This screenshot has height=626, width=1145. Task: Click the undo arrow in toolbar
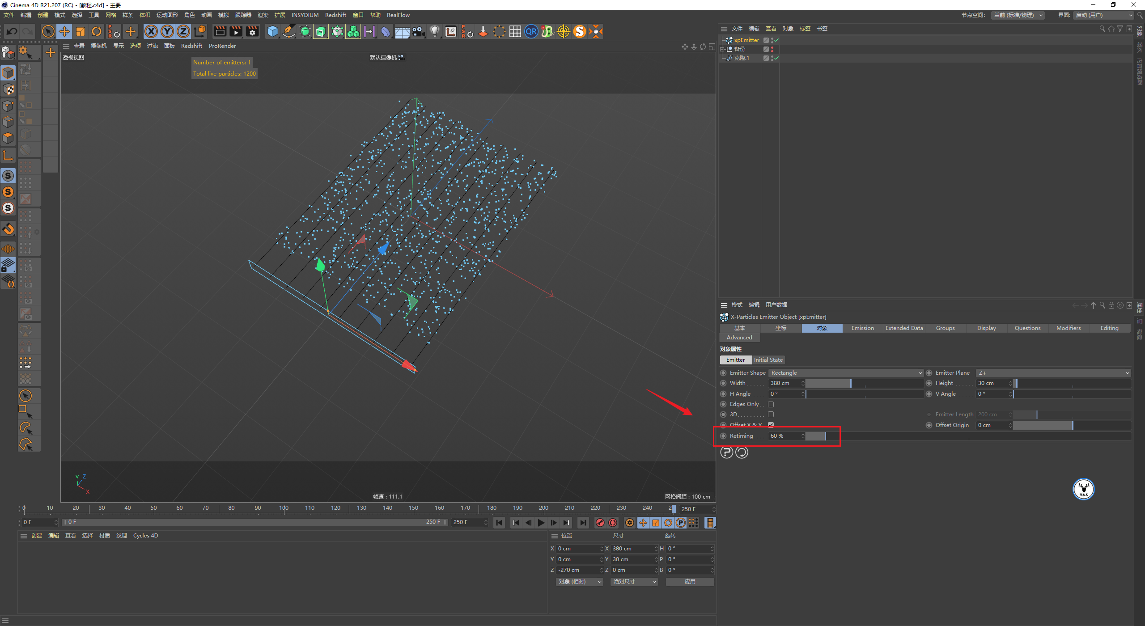pyautogui.click(x=12, y=31)
